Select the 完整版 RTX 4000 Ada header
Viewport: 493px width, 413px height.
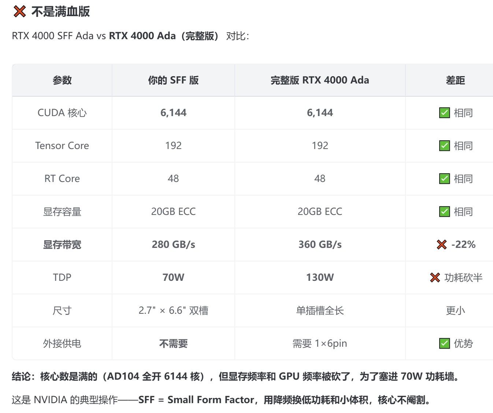(x=320, y=80)
